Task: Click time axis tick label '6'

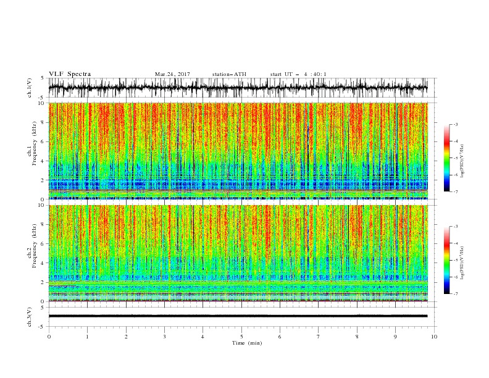Action: 280,337
